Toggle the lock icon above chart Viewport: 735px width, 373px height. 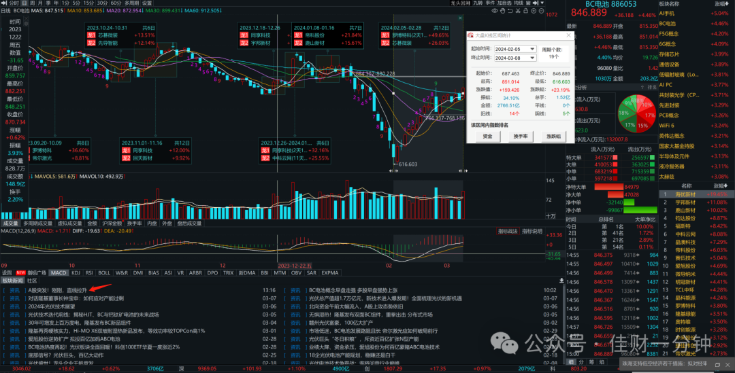(526, 10)
